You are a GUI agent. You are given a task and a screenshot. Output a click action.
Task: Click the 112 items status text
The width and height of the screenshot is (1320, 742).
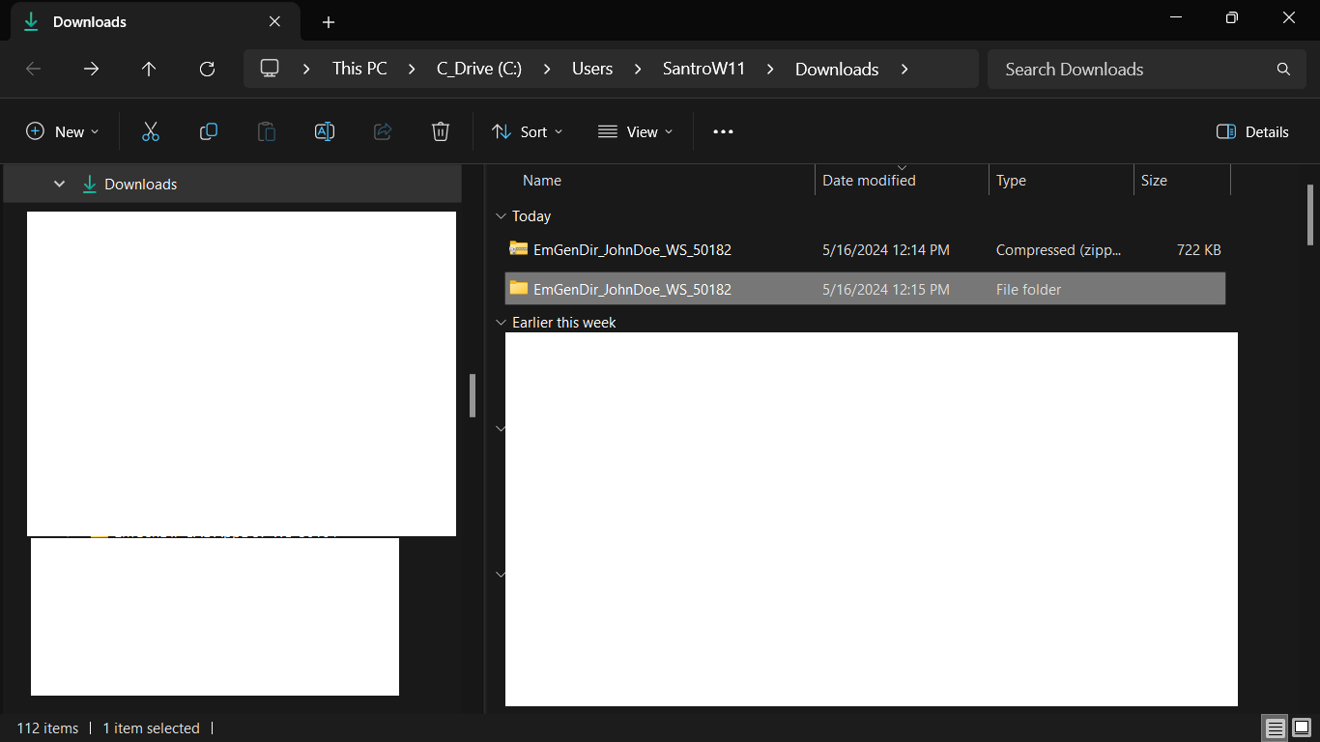[x=47, y=728]
